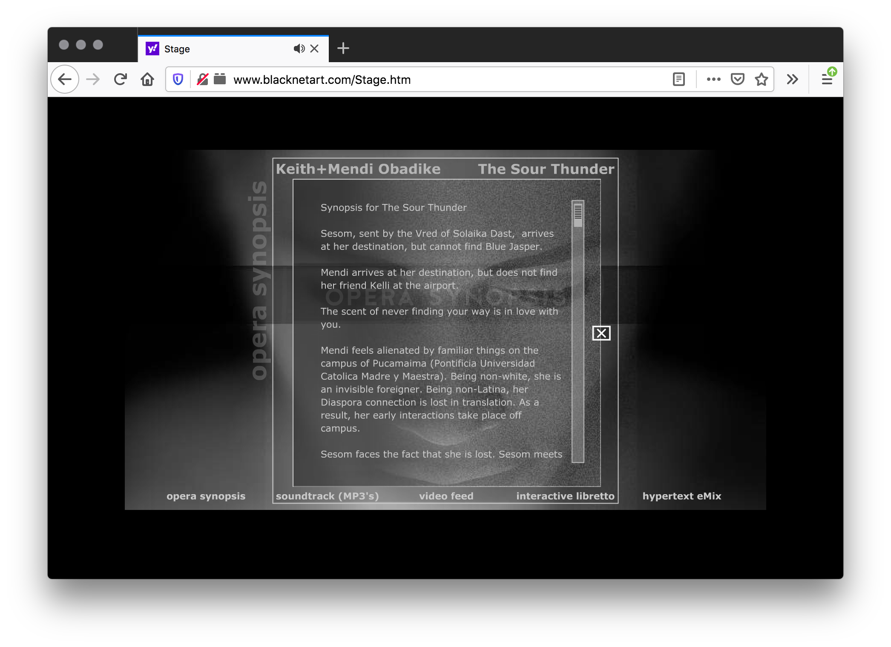This screenshot has width=891, height=647.
Task: Go back to the previous page
Action: (x=65, y=79)
